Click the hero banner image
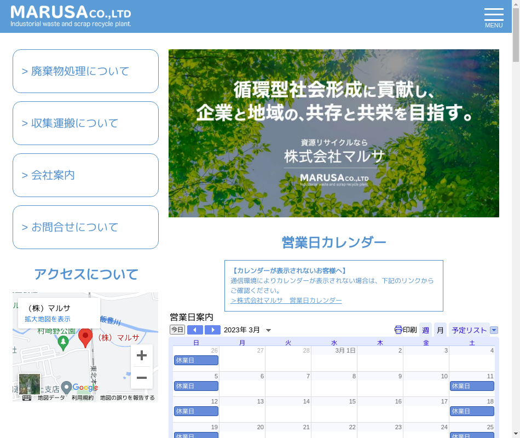This screenshot has width=520, height=438. click(334, 134)
